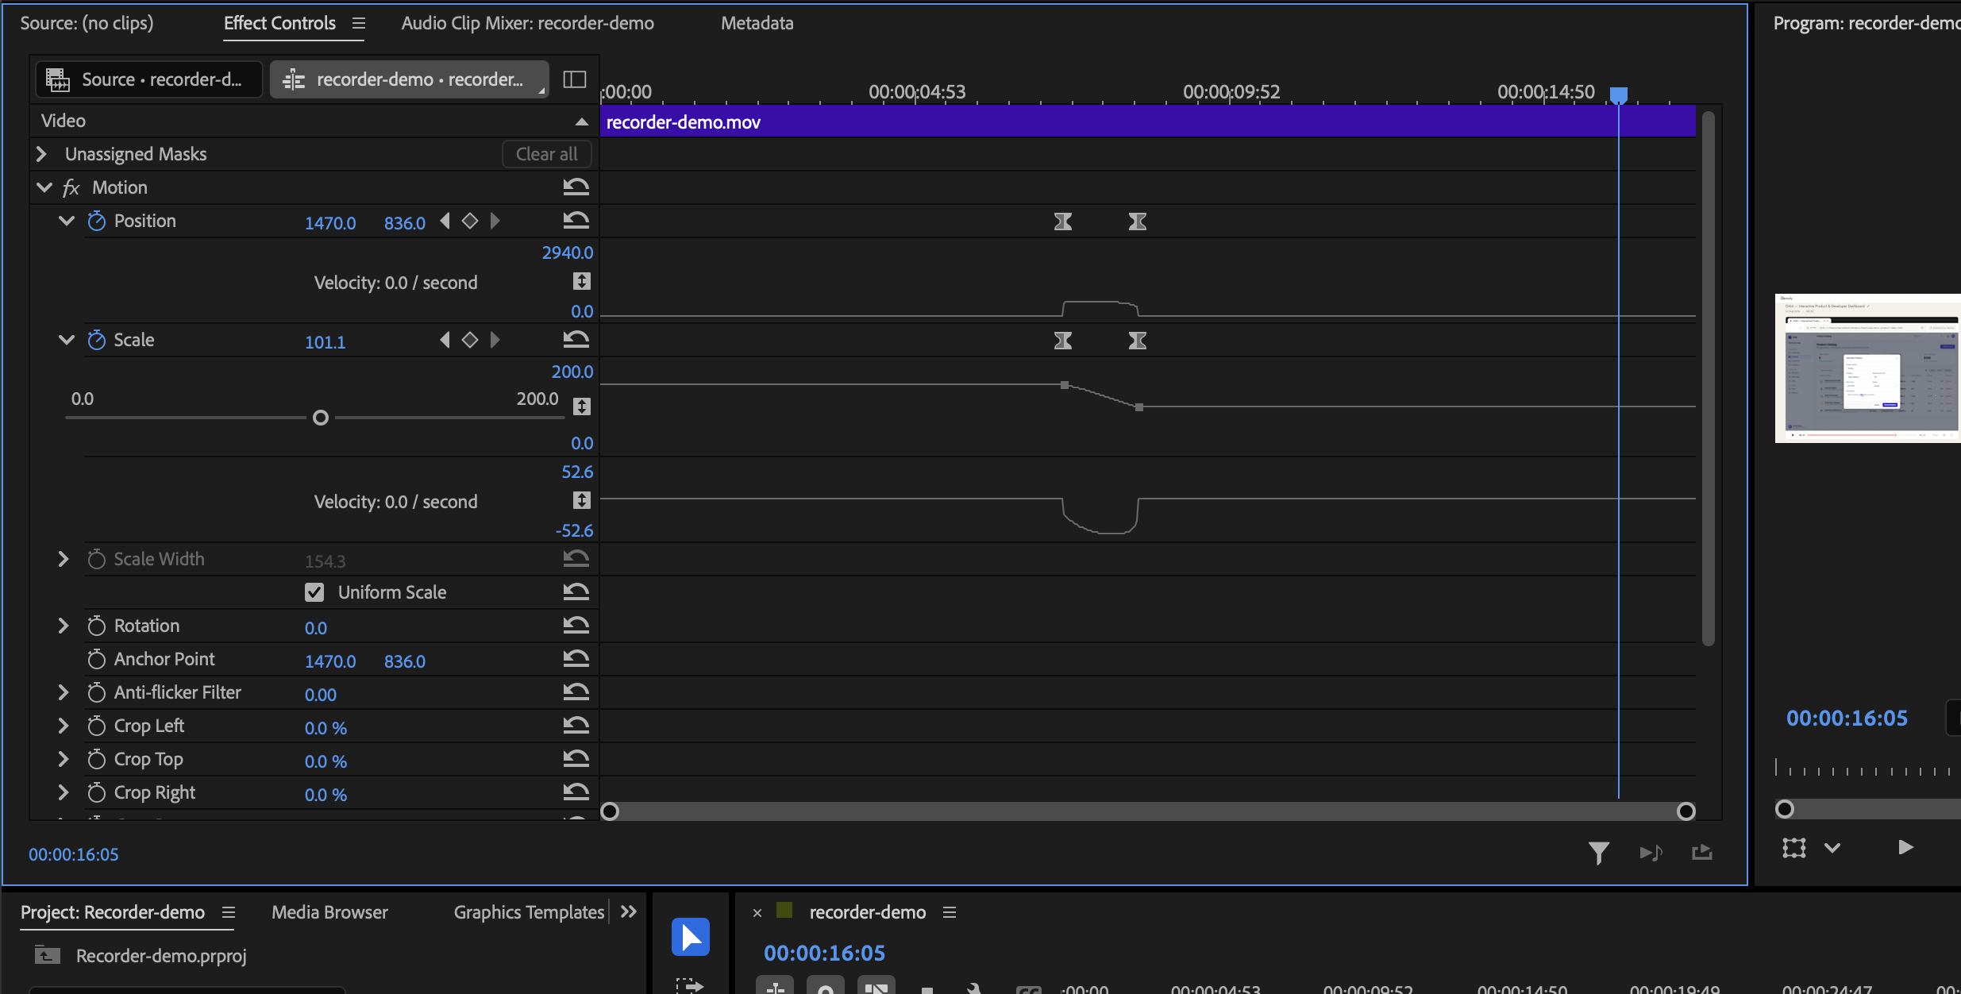This screenshot has width=1961, height=994.
Task: Reset the Scale parameter
Action: pyautogui.click(x=576, y=340)
